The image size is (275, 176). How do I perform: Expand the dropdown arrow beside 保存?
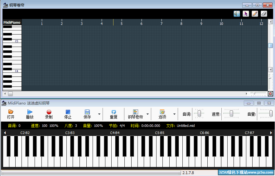(x=99, y=114)
